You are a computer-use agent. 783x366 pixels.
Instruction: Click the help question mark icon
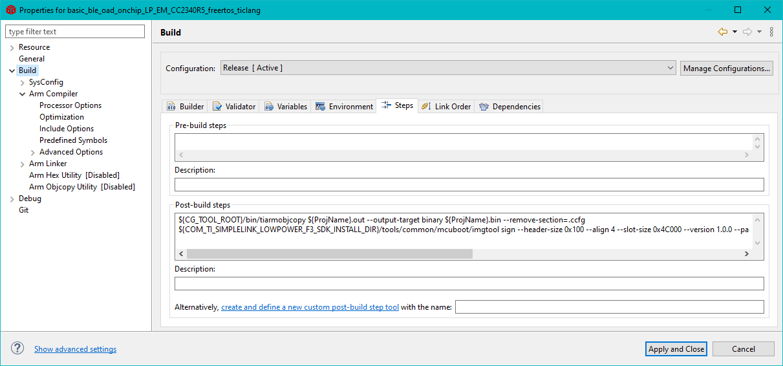pos(17,349)
